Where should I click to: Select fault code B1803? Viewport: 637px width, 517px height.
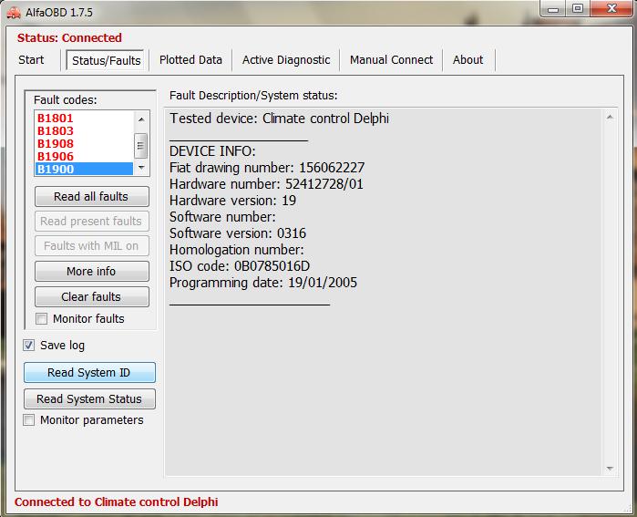tap(55, 131)
